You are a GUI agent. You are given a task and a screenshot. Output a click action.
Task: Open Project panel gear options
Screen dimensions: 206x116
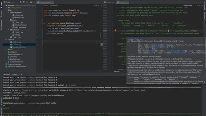coord(31,2)
